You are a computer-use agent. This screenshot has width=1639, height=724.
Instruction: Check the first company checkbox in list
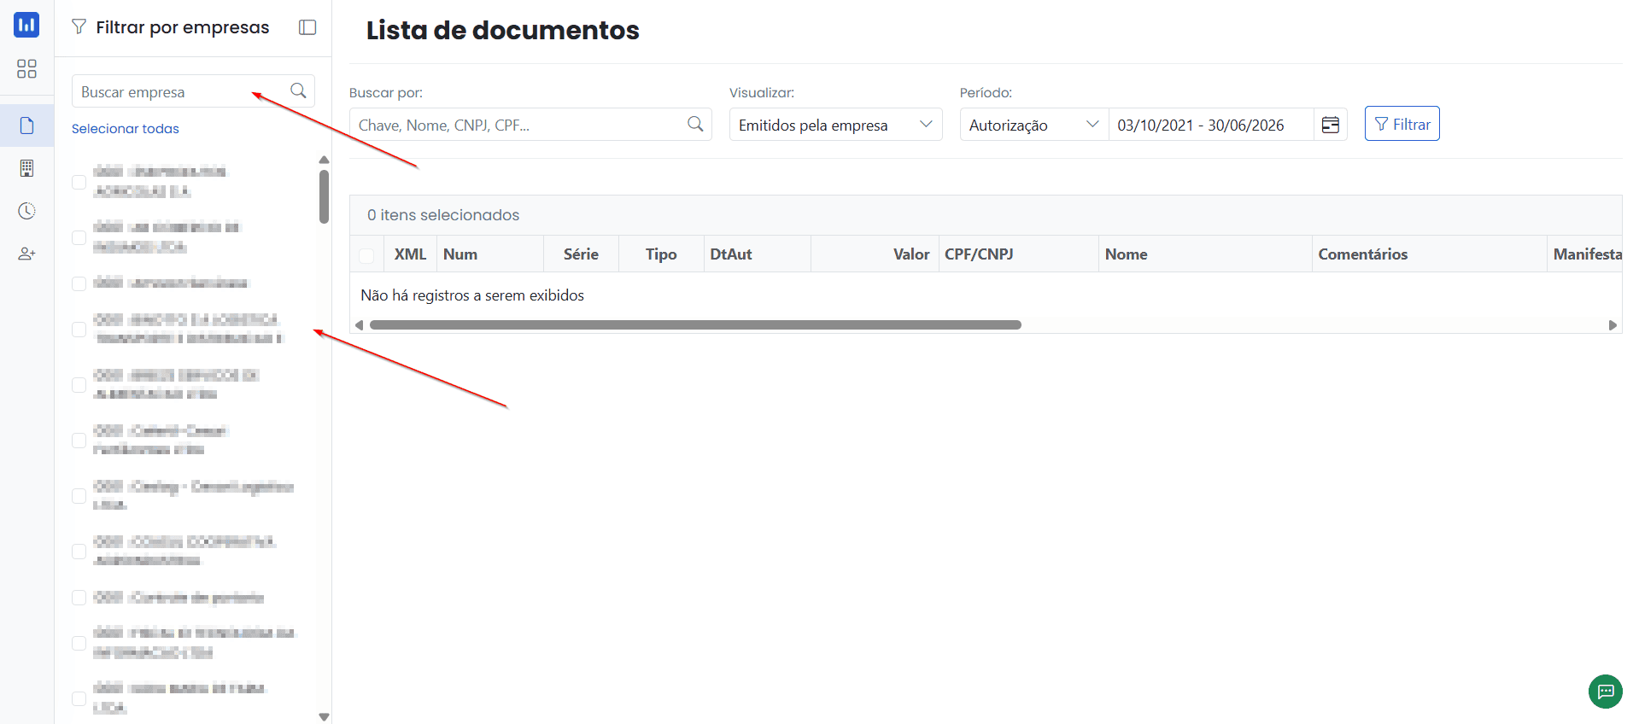pyautogui.click(x=79, y=182)
